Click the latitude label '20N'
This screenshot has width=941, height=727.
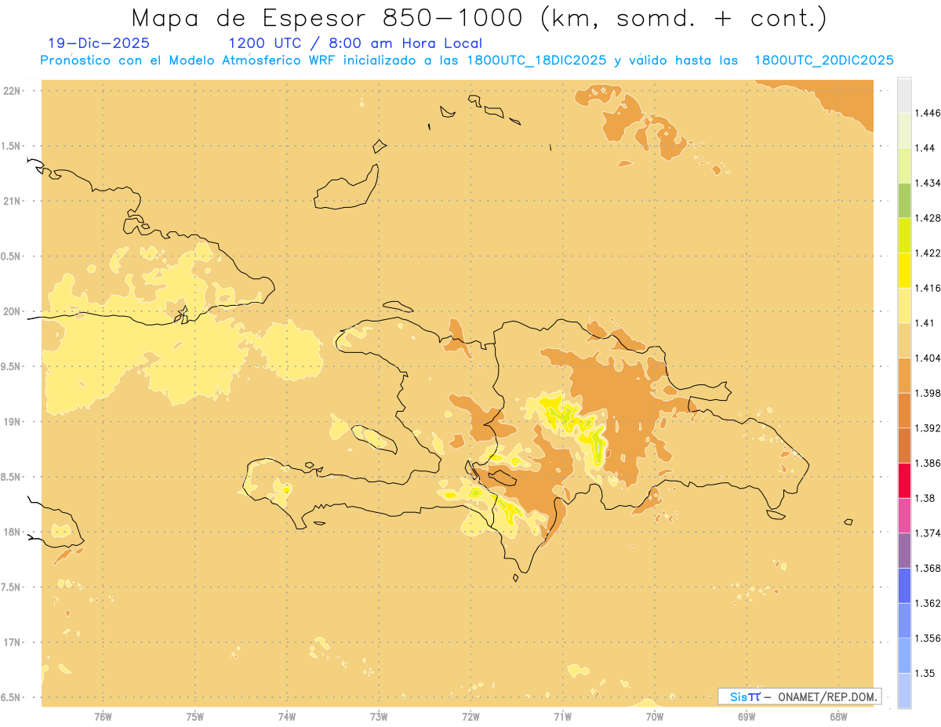[13, 311]
